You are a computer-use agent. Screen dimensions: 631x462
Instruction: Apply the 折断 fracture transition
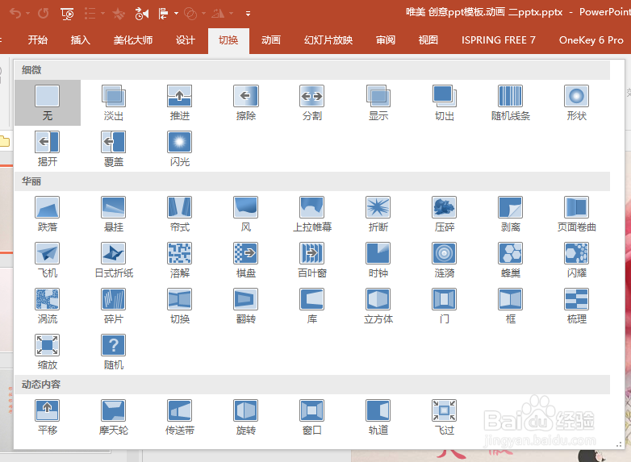click(x=378, y=214)
